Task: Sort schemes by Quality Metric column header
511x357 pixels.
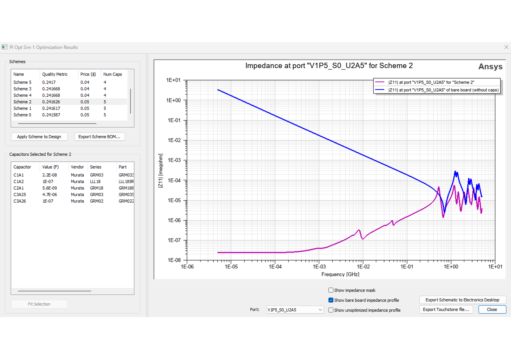Action: click(55, 74)
